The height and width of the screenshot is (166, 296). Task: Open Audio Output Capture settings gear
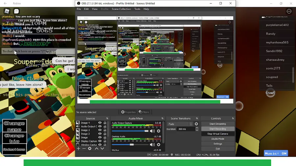(159, 131)
